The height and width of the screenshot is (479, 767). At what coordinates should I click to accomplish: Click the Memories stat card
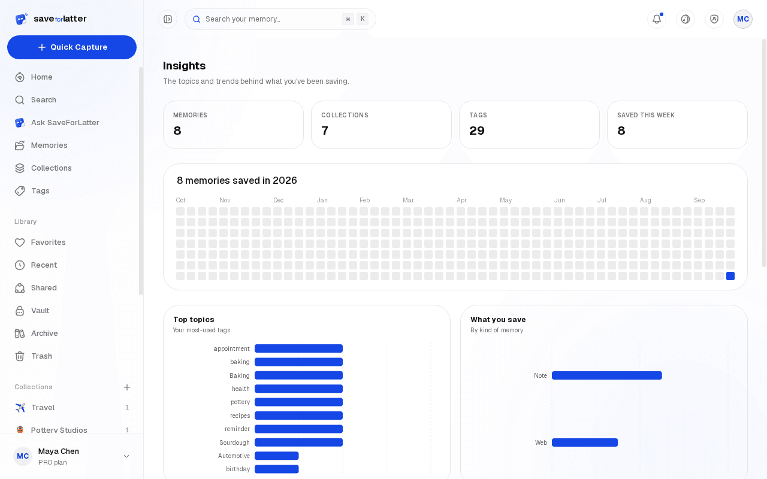coord(233,125)
